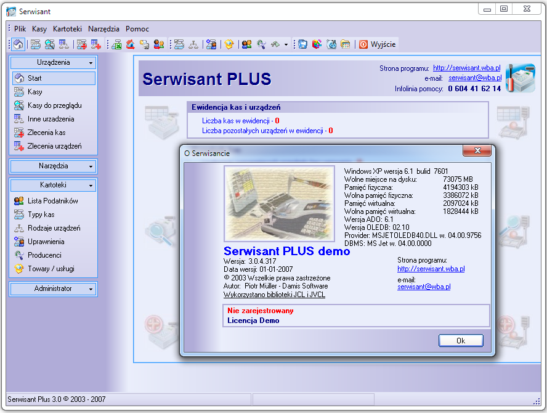
Task: Open Kasy cash register icon in the toolbar
Action: coord(36,44)
